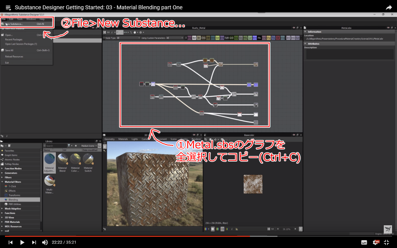Exit fullscreen mode in player
Screen dimensions: 397x248
tap(387, 243)
